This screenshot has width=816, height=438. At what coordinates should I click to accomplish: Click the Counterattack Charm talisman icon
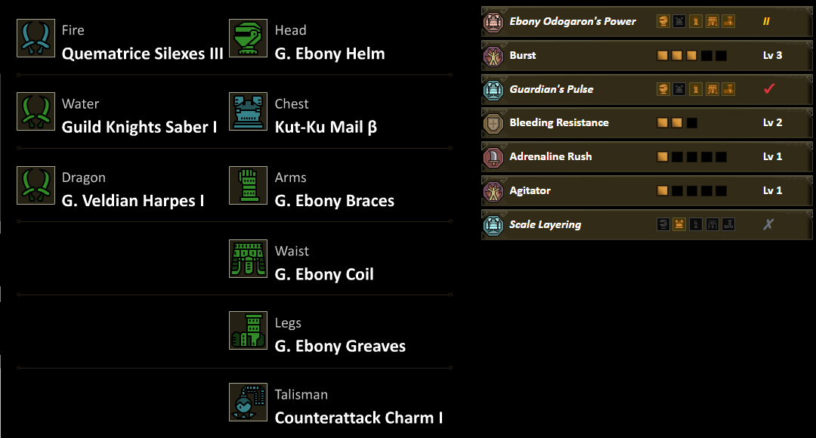point(248,403)
